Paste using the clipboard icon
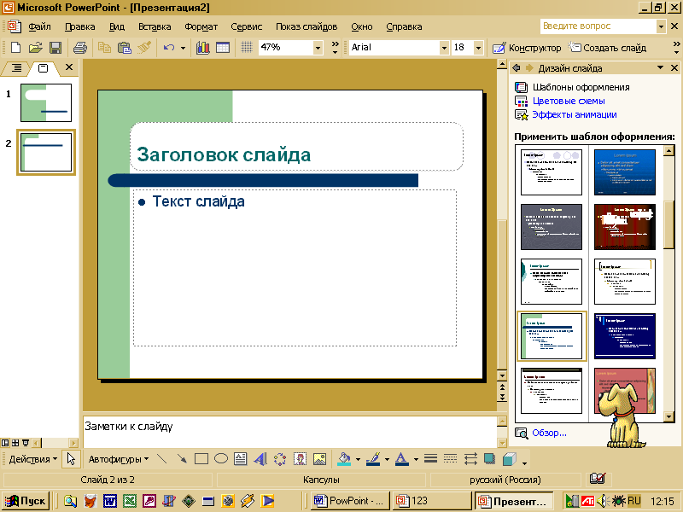Screen dimensions: 683x512 (x=125, y=48)
